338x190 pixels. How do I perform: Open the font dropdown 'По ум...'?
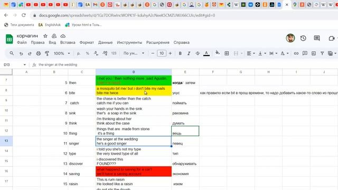pyautogui.click(x=134, y=53)
